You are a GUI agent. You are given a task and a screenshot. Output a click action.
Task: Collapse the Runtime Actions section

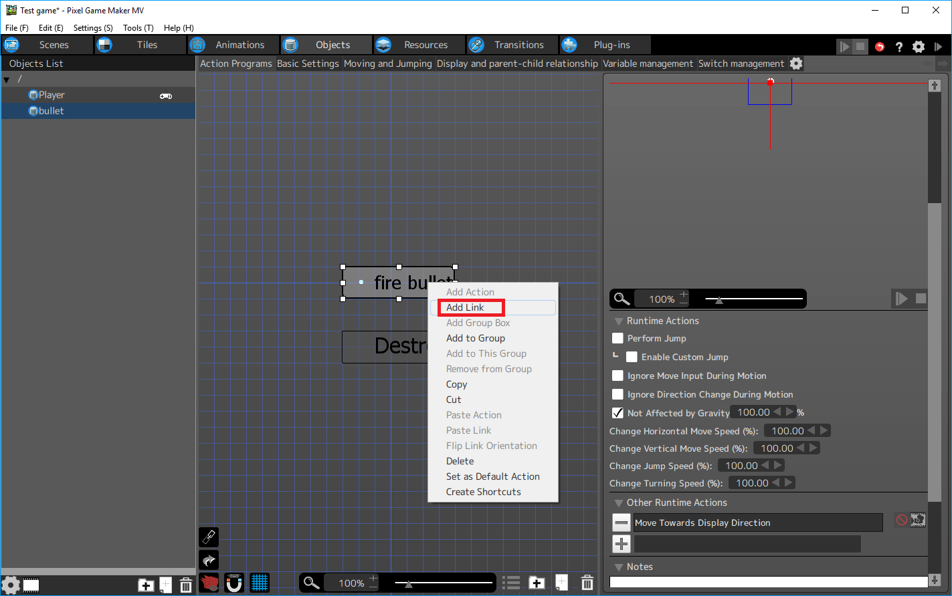coord(618,321)
